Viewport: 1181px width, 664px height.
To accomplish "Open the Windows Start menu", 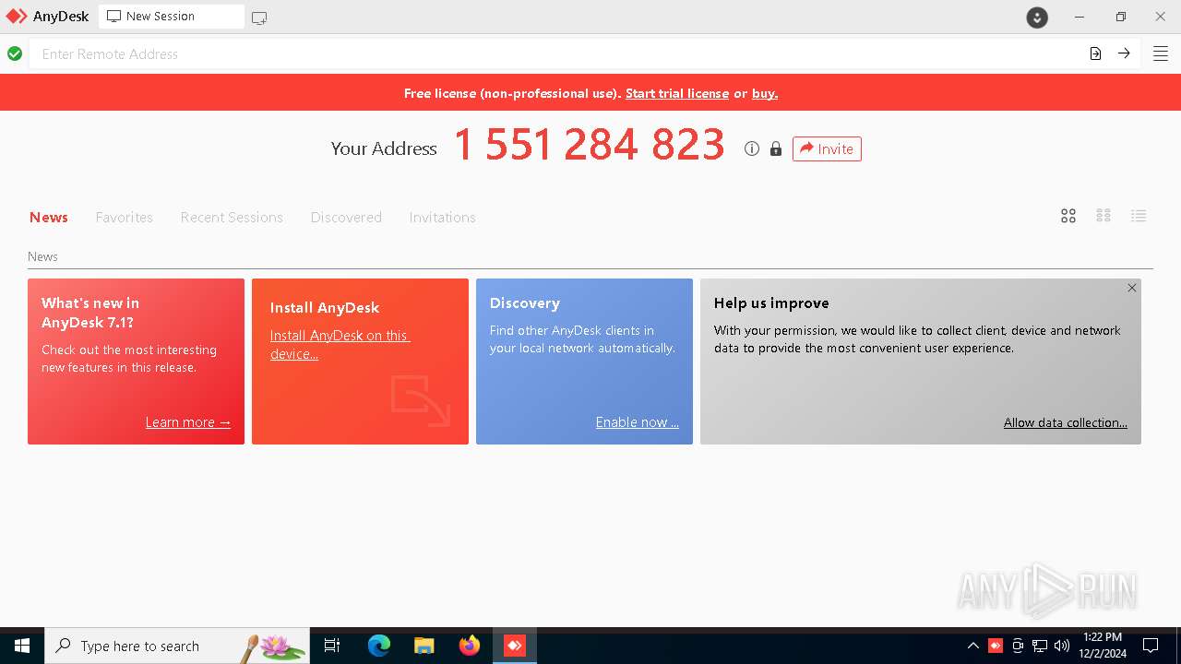I will [x=22, y=646].
